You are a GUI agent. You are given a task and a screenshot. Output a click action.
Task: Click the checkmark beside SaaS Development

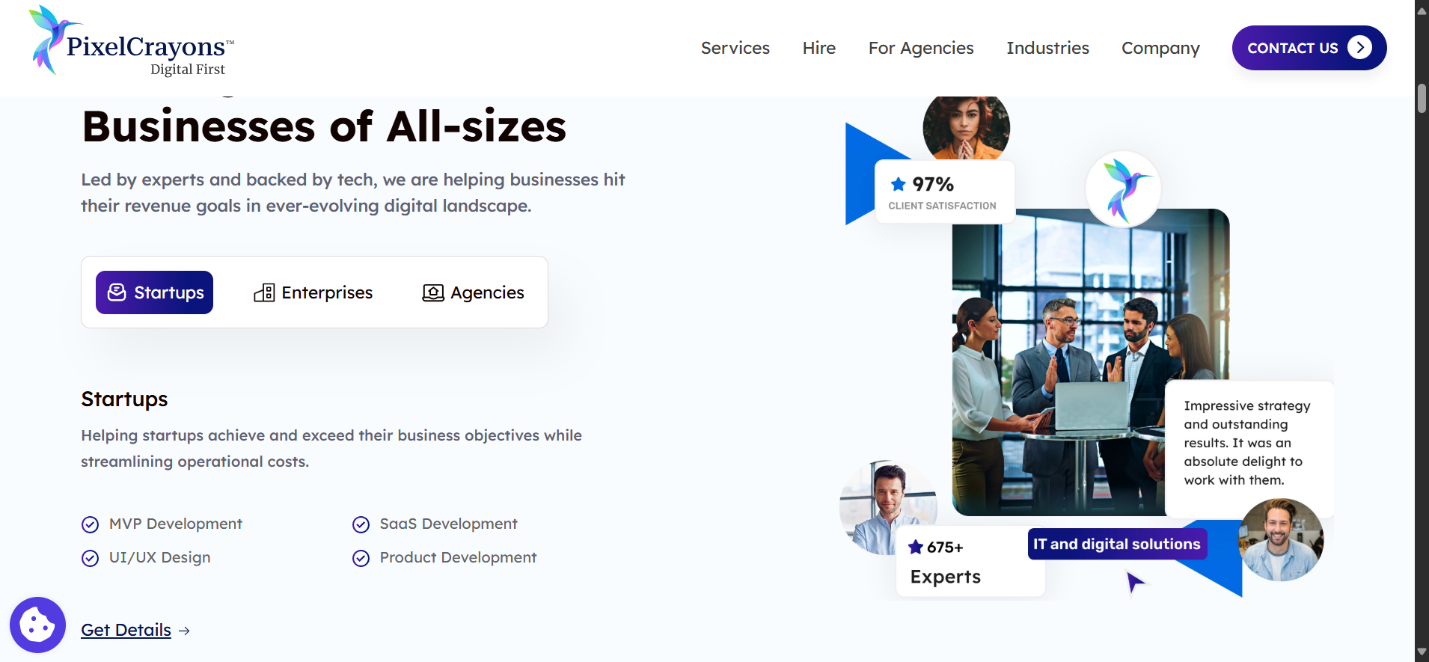tap(361, 524)
